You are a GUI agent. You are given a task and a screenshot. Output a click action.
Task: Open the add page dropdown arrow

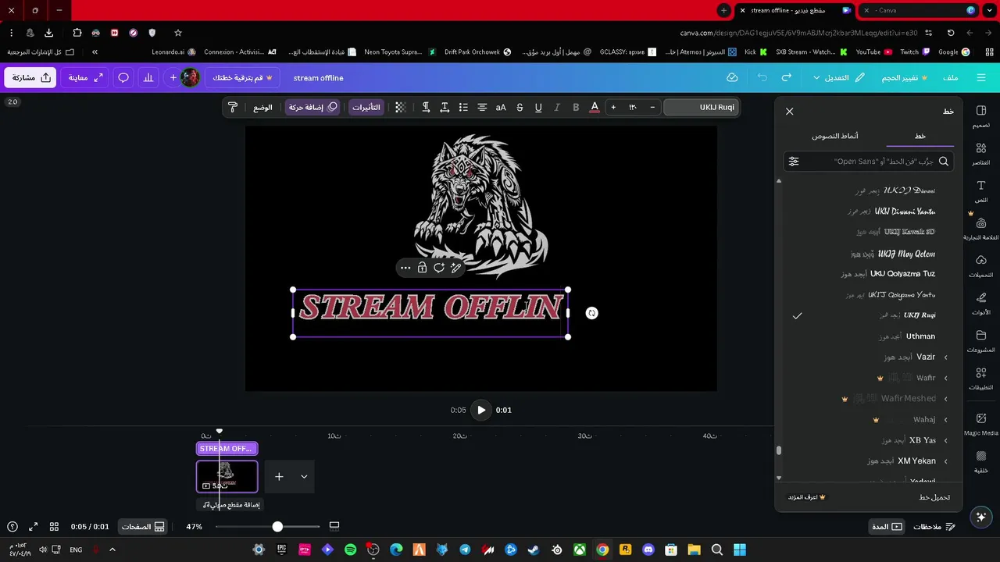point(304,477)
